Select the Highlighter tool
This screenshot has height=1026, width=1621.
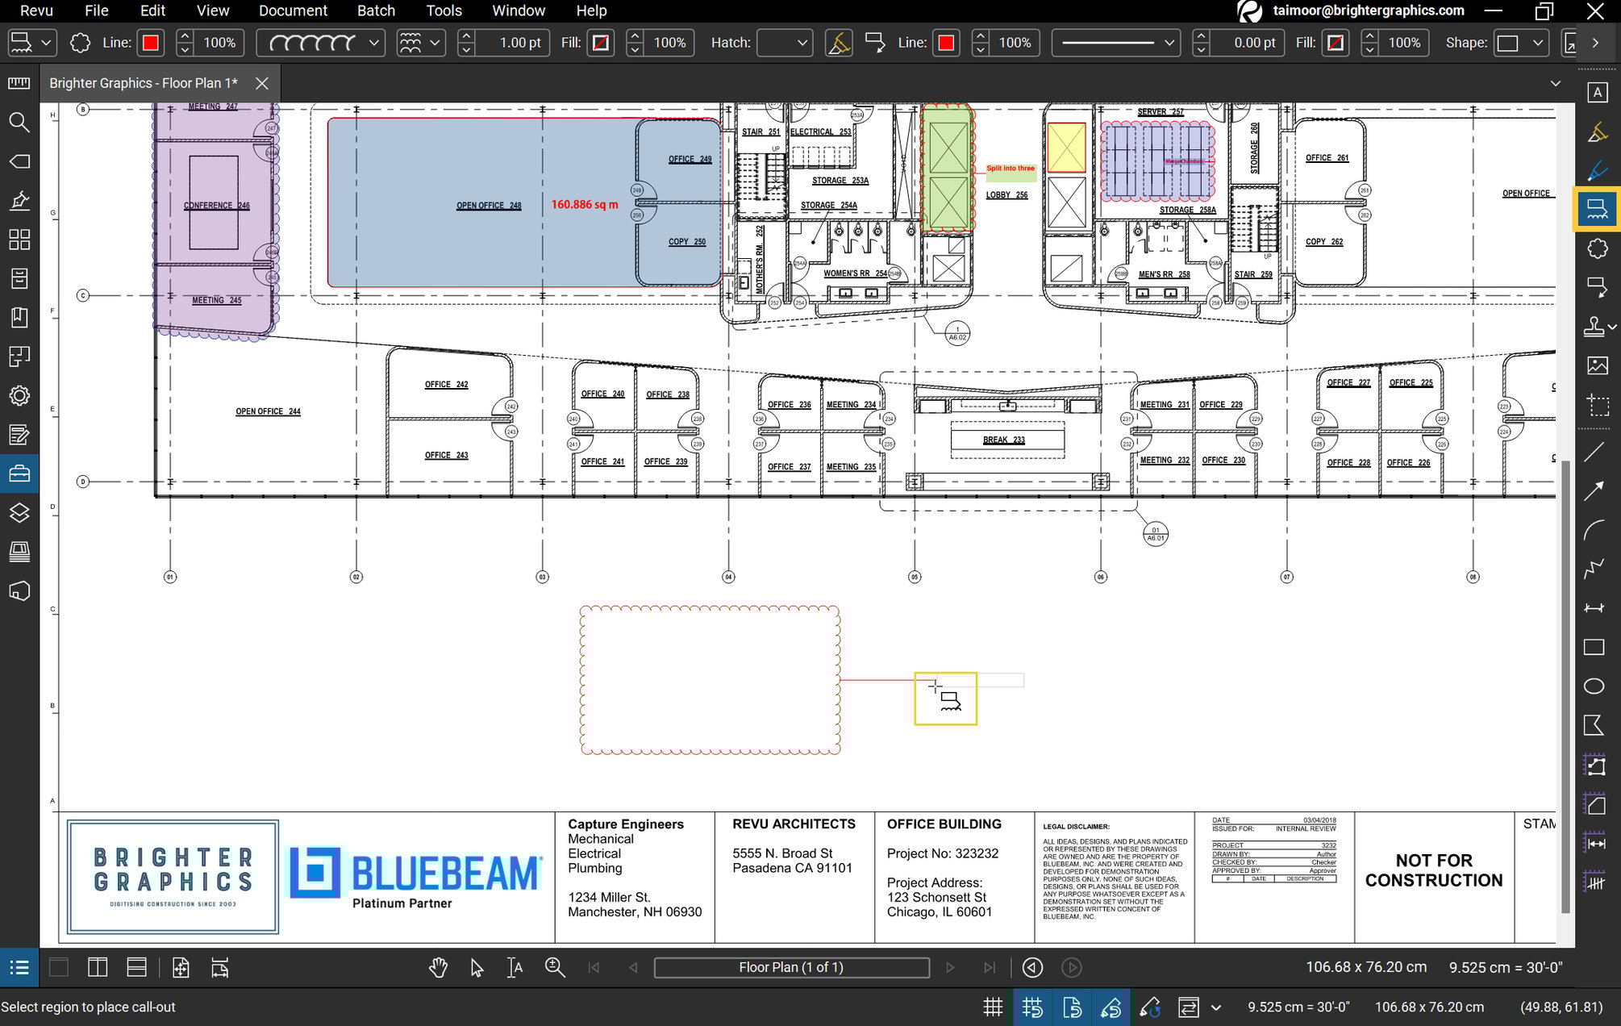point(1597,131)
